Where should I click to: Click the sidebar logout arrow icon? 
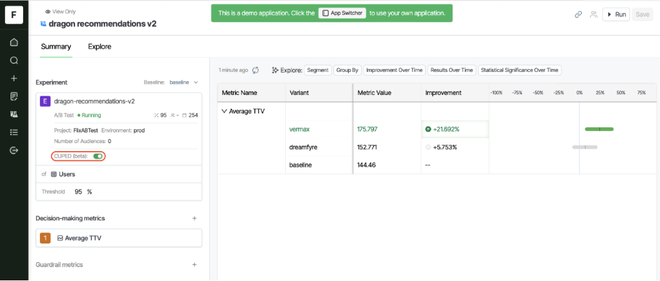click(x=14, y=150)
